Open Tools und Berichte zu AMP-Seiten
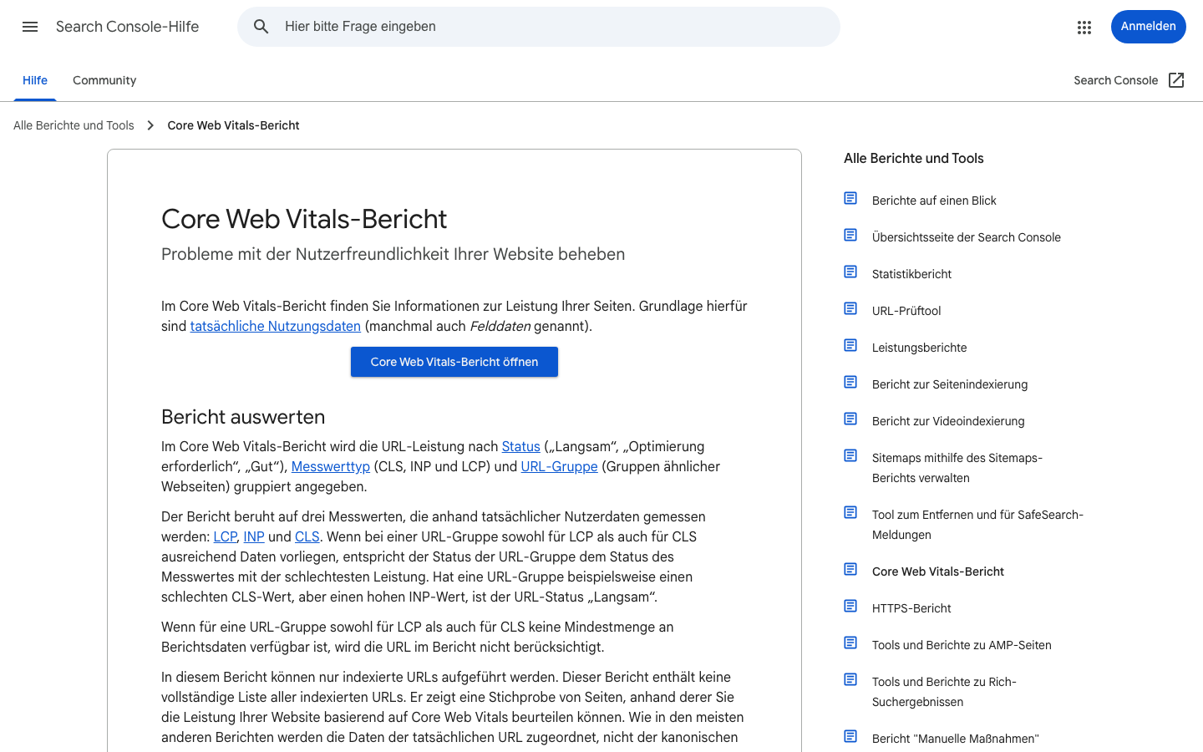Screen dimensions: 1203x752 point(962,645)
